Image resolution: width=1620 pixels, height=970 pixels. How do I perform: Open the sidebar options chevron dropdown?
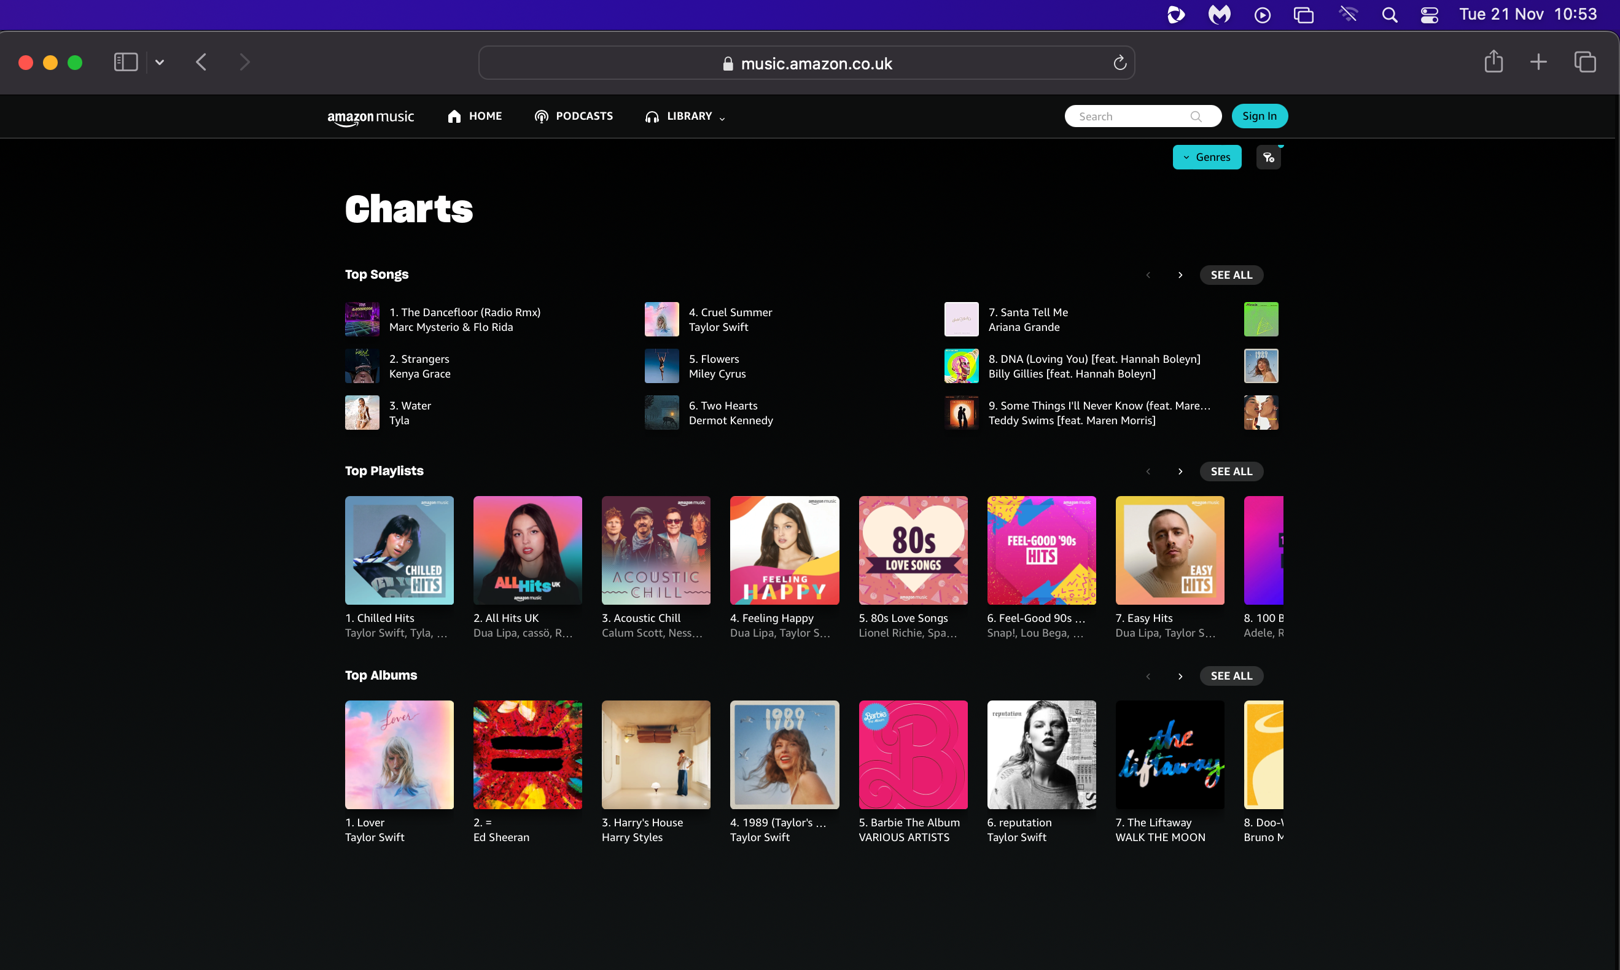pyautogui.click(x=160, y=62)
